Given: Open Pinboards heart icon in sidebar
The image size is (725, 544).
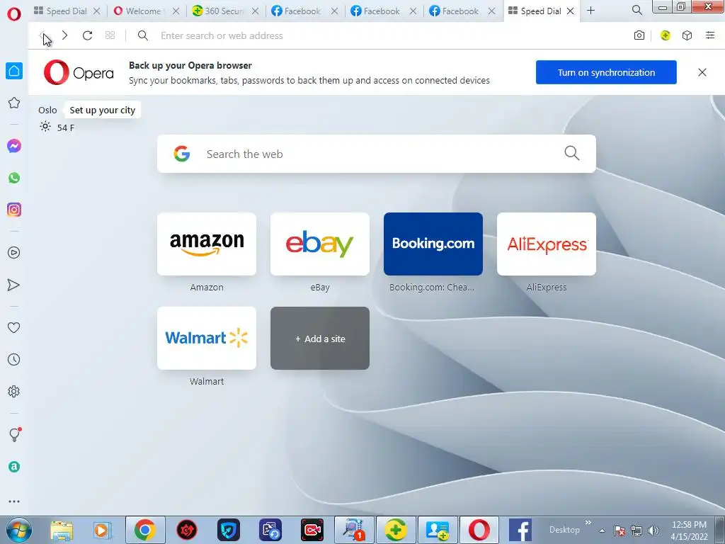Looking at the screenshot, I should (x=14, y=327).
